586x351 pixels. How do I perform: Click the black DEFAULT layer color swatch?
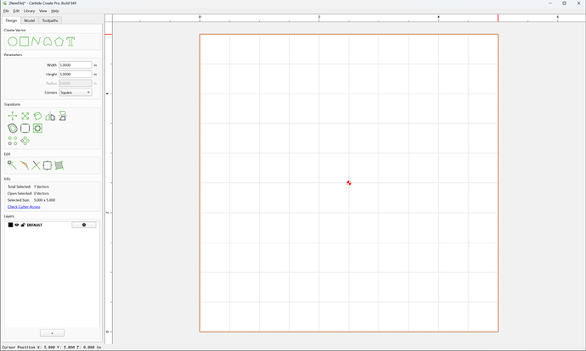point(10,225)
